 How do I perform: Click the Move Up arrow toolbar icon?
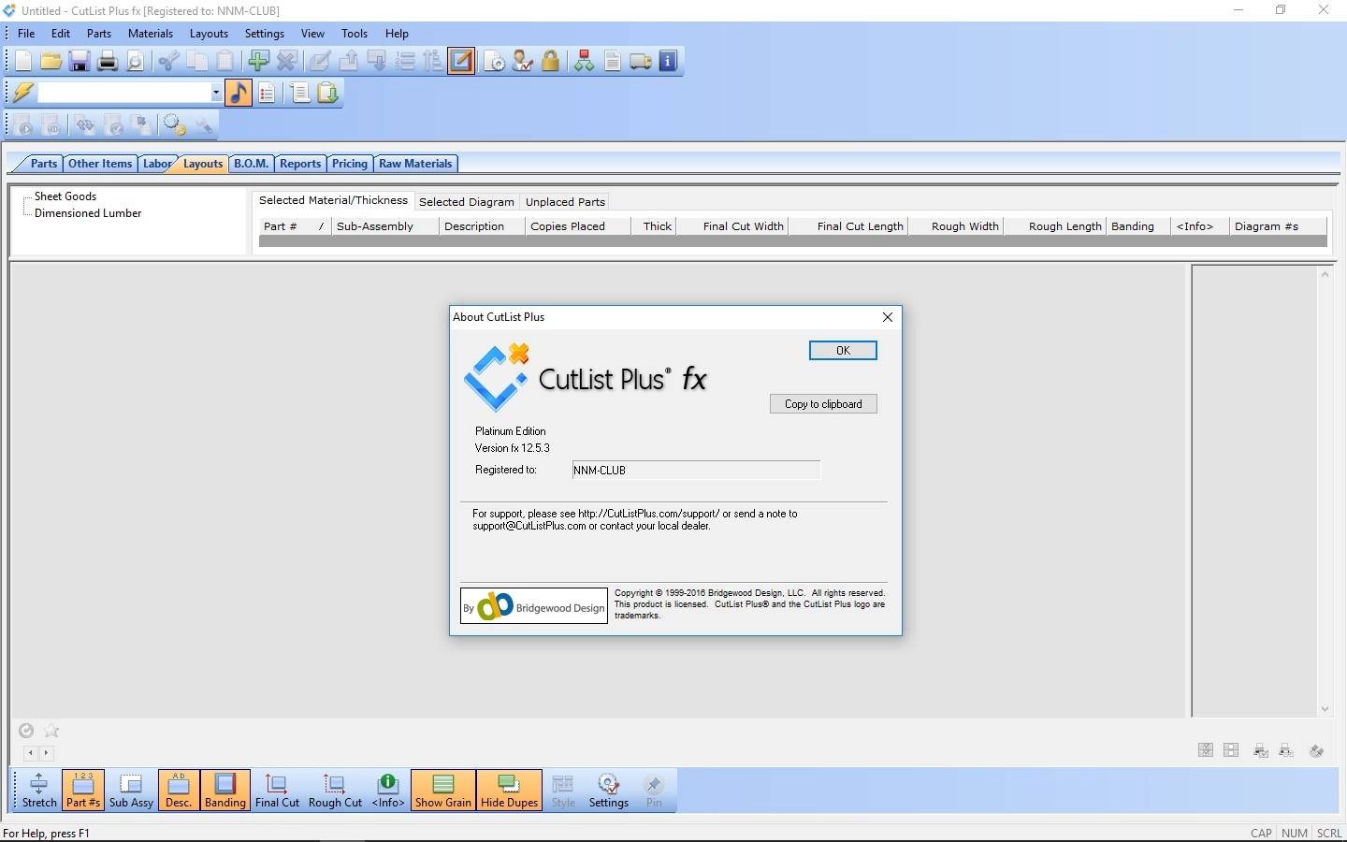pyautogui.click(x=348, y=62)
